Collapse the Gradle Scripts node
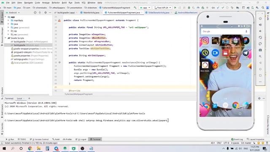 5,38
